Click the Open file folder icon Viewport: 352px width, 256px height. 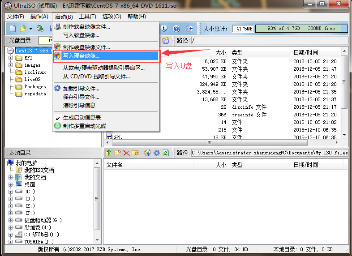[x=23, y=29]
